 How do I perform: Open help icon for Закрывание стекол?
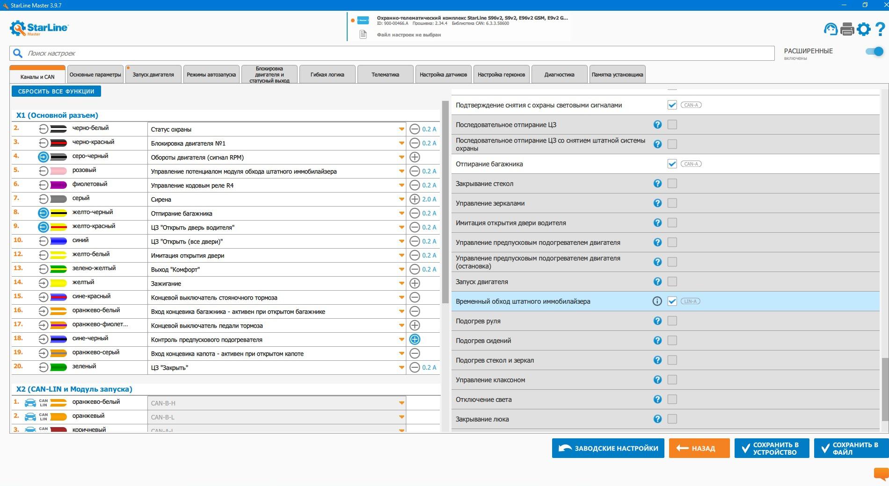pos(657,183)
